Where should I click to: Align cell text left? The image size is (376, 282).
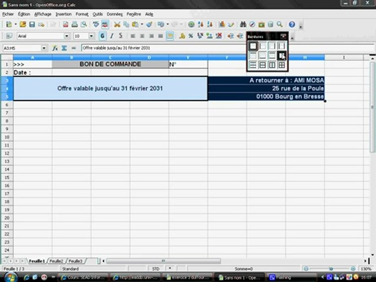point(133,36)
